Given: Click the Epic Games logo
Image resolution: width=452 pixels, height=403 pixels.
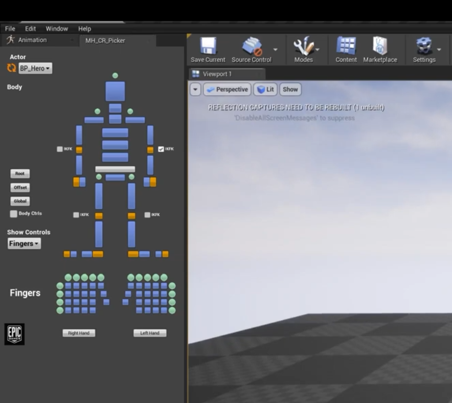Looking at the screenshot, I should point(14,334).
